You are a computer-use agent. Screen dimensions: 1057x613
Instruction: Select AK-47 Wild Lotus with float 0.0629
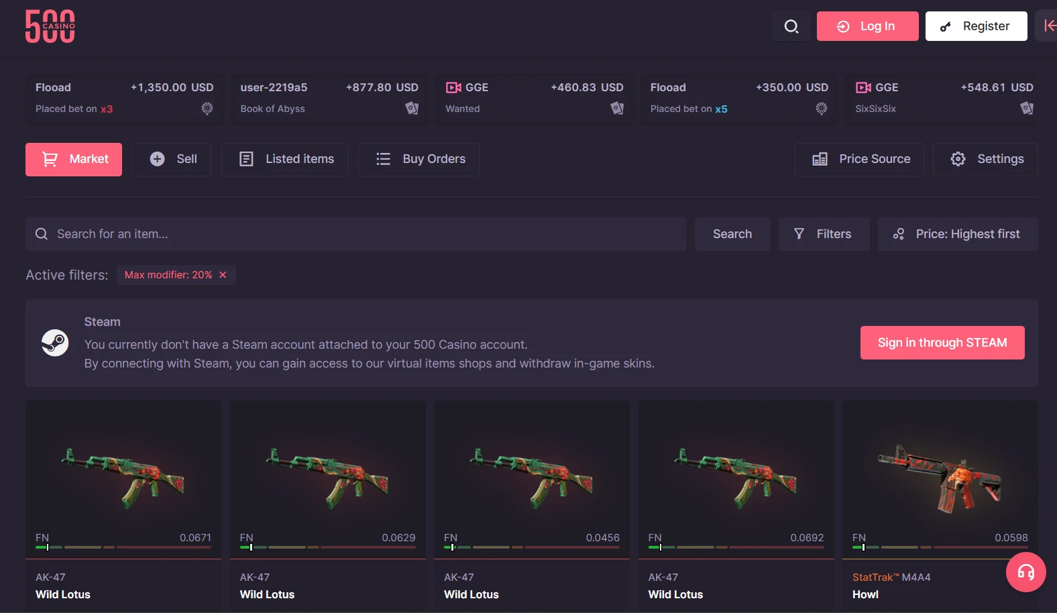[328, 506]
